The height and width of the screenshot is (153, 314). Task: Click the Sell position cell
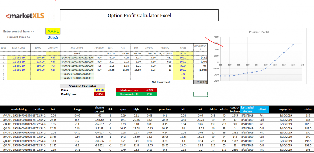point(100,65)
